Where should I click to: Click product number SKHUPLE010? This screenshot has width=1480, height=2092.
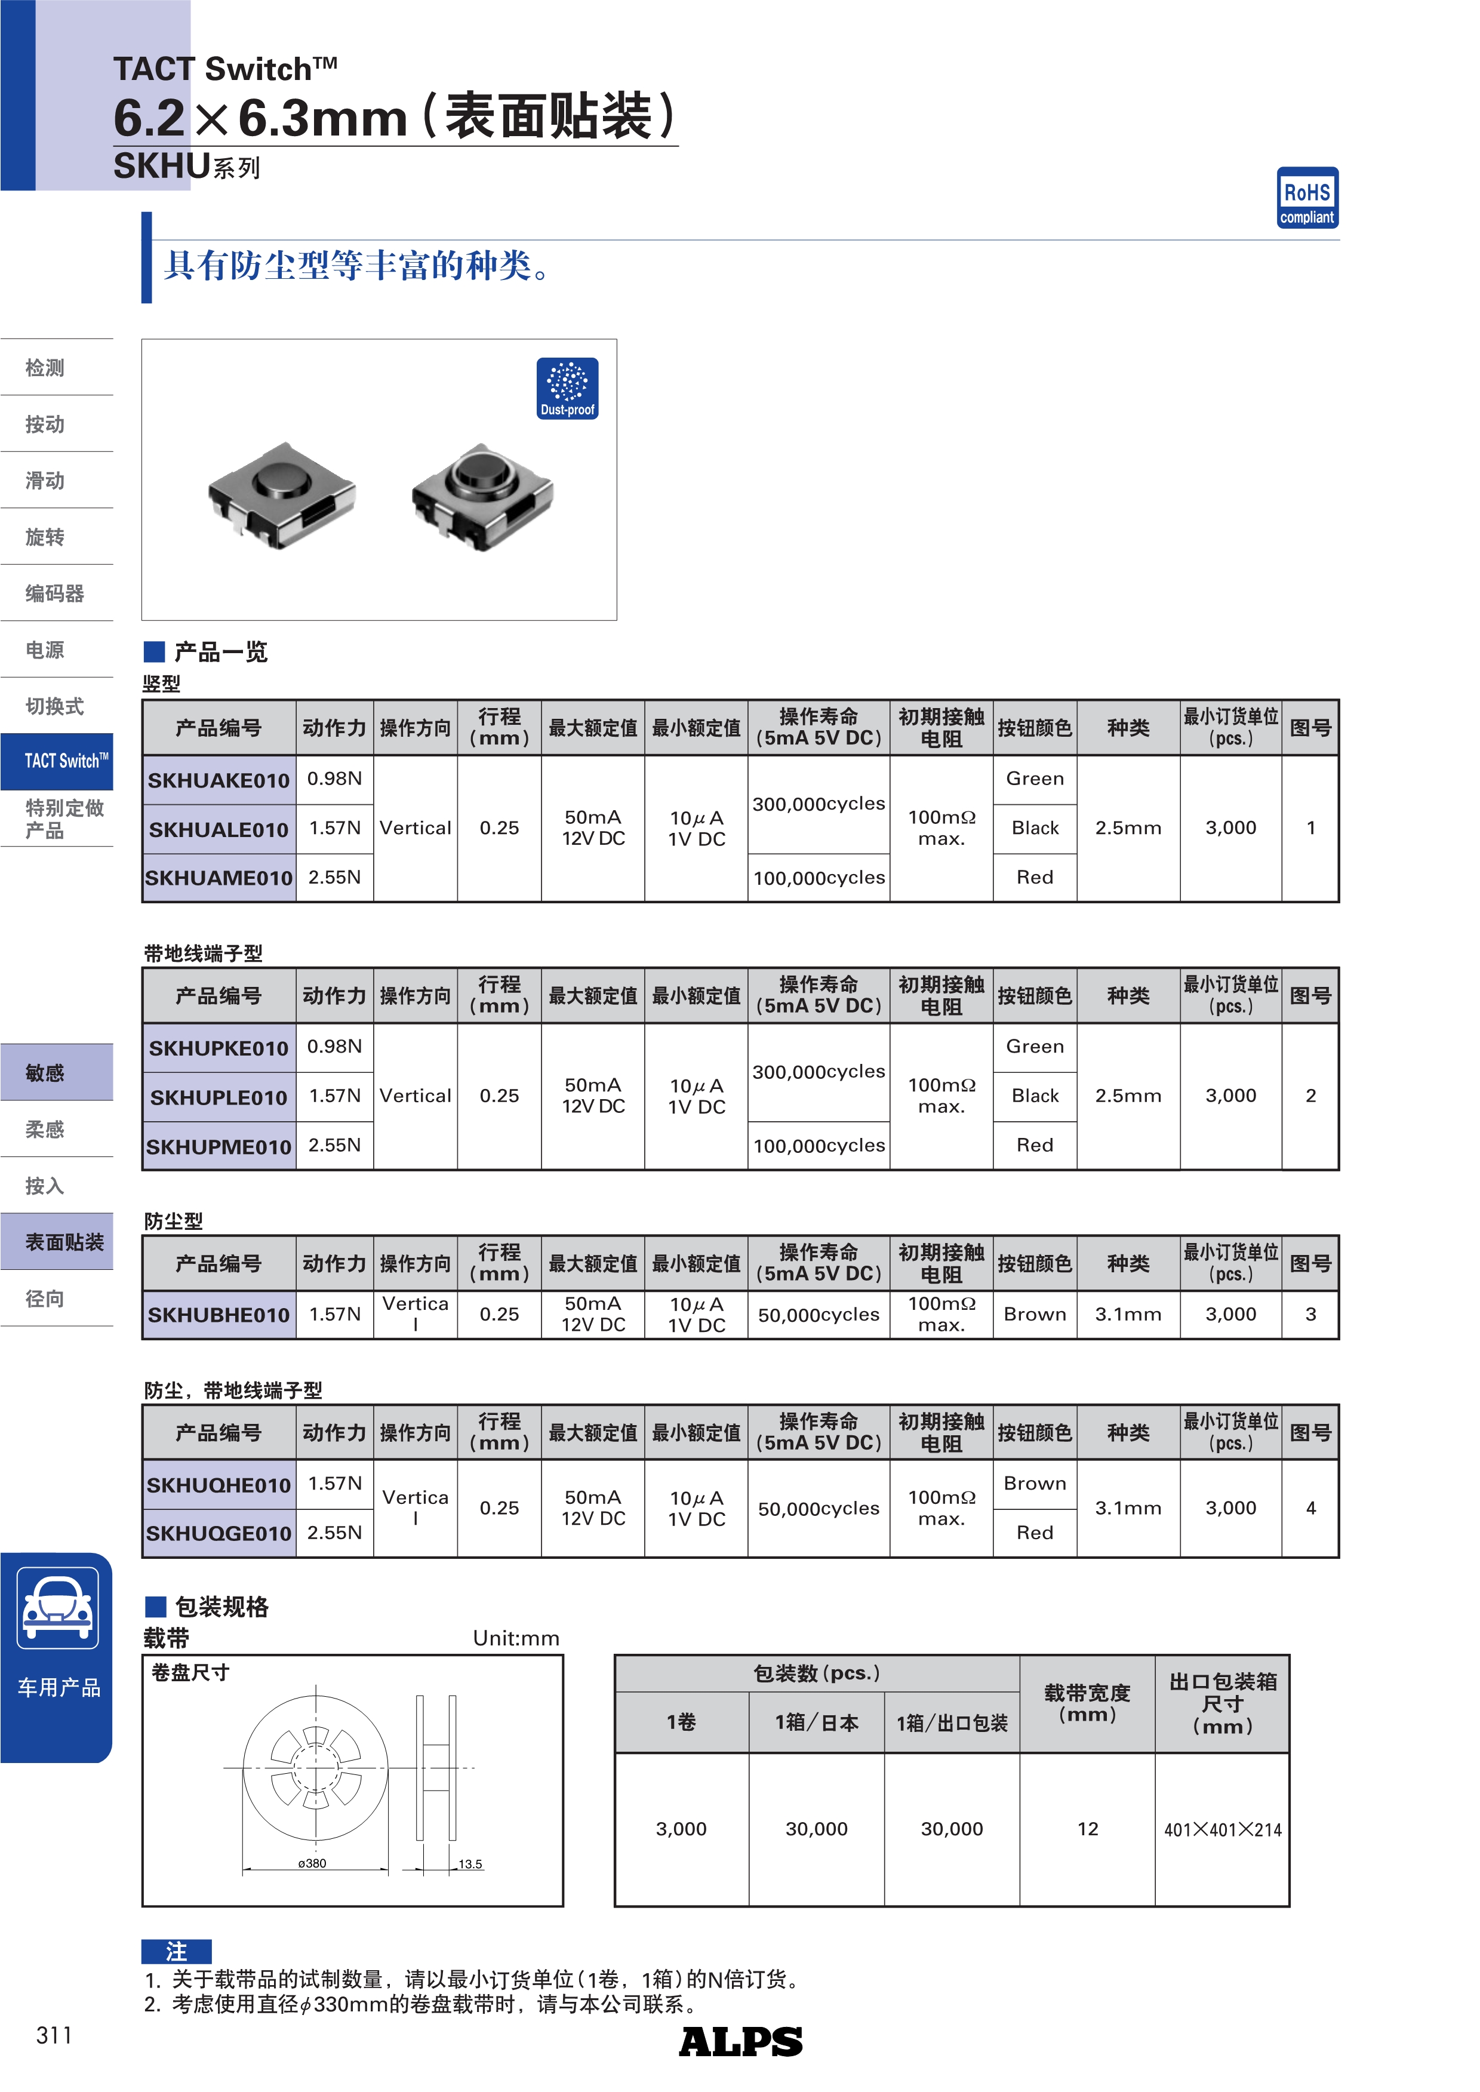tap(219, 1098)
